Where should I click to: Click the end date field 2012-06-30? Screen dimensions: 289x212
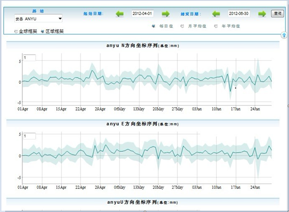[x=239, y=14]
